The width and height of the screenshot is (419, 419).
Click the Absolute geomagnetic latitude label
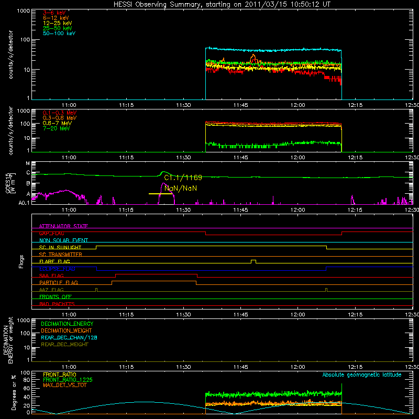[x=362, y=375]
